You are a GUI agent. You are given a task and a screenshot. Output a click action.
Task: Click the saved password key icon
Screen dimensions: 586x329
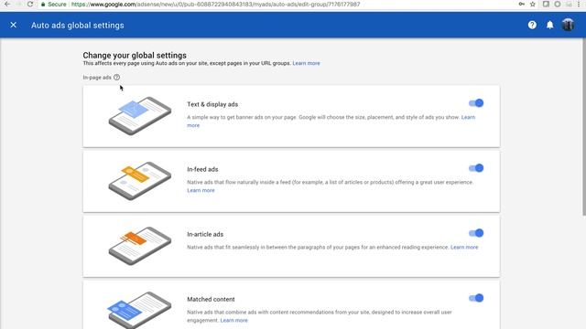coord(521,4)
